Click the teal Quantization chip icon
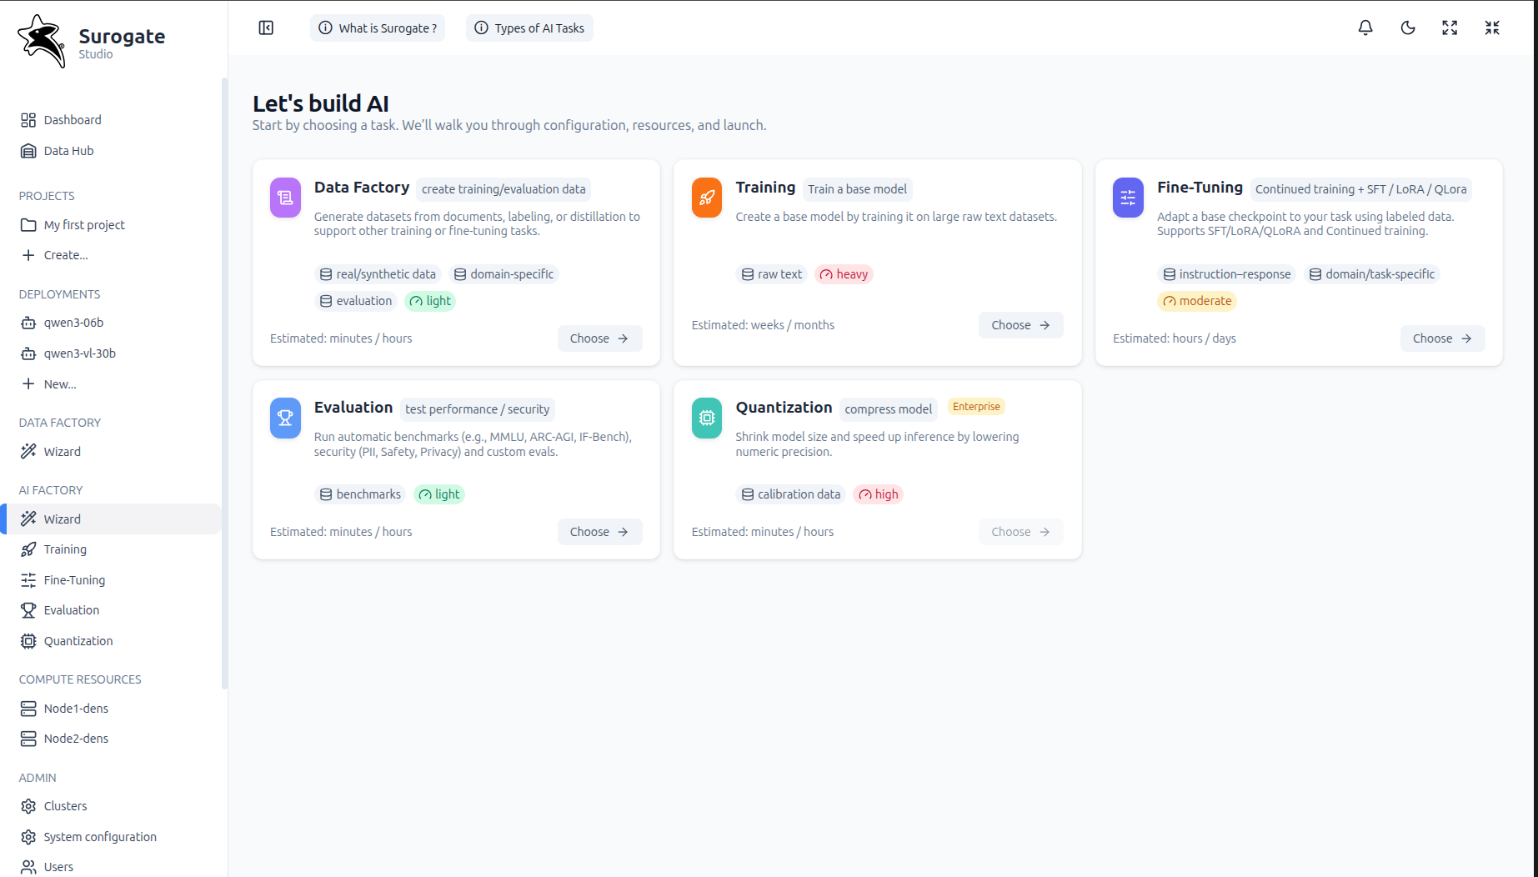Image resolution: width=1538 pixels, height=877 pixels. pyautogui.click(x=706, y=418)
